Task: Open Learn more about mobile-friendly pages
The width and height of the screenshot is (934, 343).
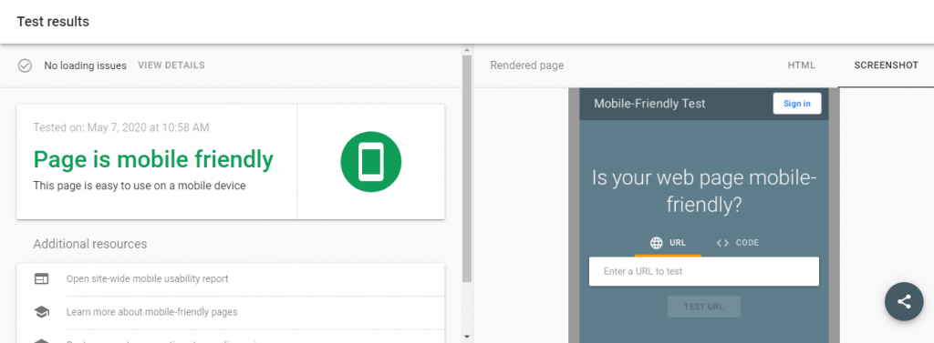Action: point(152,311)
